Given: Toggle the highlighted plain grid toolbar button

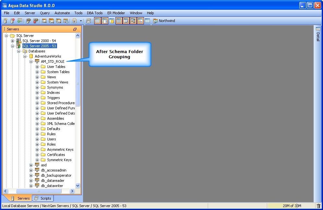Looking at the screenshot, I should click(119, 21).
